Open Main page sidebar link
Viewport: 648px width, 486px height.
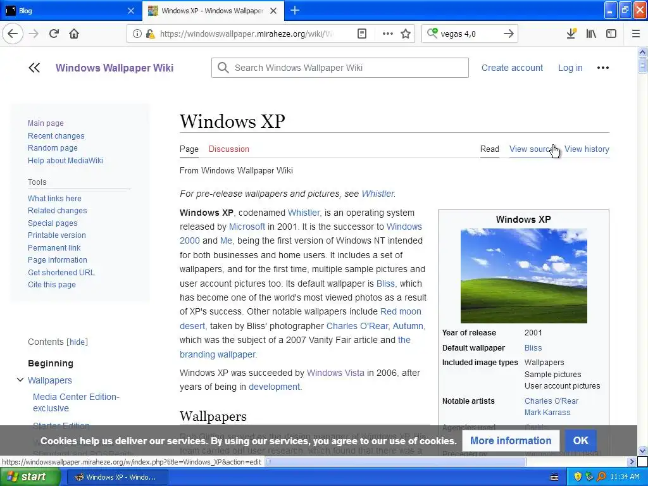click(46, 123)
